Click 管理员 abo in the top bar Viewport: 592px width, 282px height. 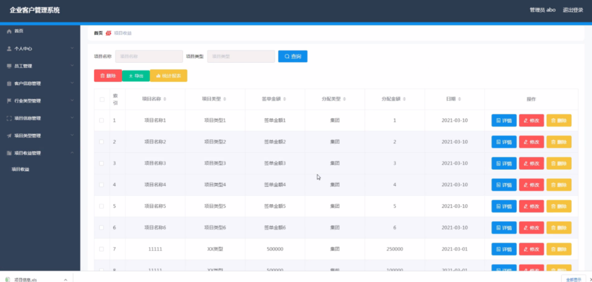542,10
